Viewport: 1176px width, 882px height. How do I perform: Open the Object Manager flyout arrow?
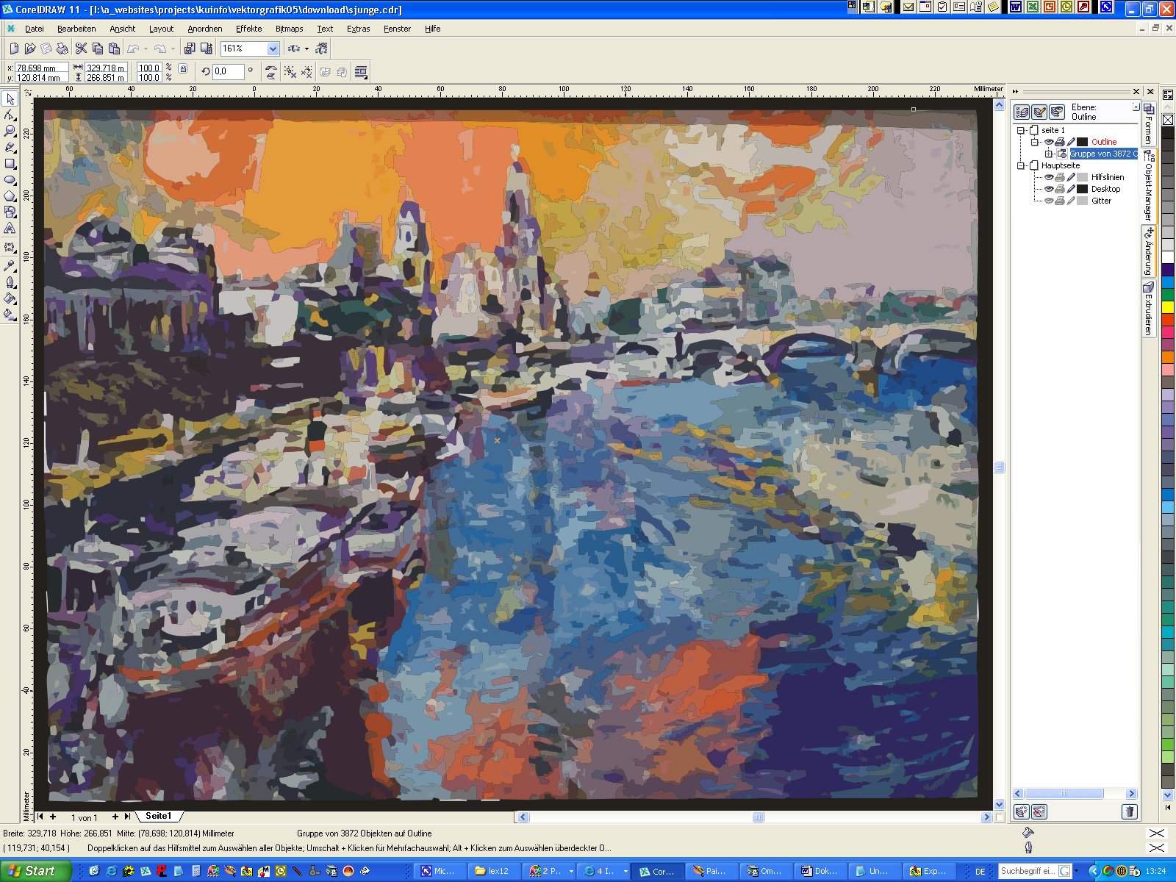(x=1136, y=107)
